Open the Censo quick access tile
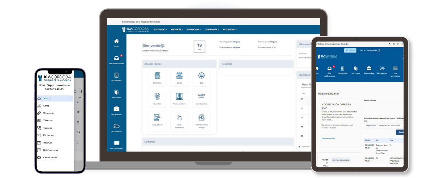Image resolution: width=427 pixels, height=178 pixels. [x=179, y=78]
